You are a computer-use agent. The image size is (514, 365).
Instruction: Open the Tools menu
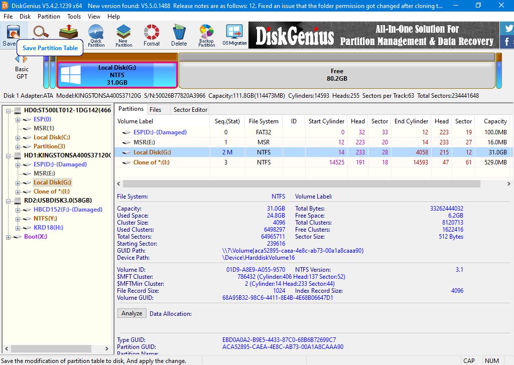coord(74,16)
